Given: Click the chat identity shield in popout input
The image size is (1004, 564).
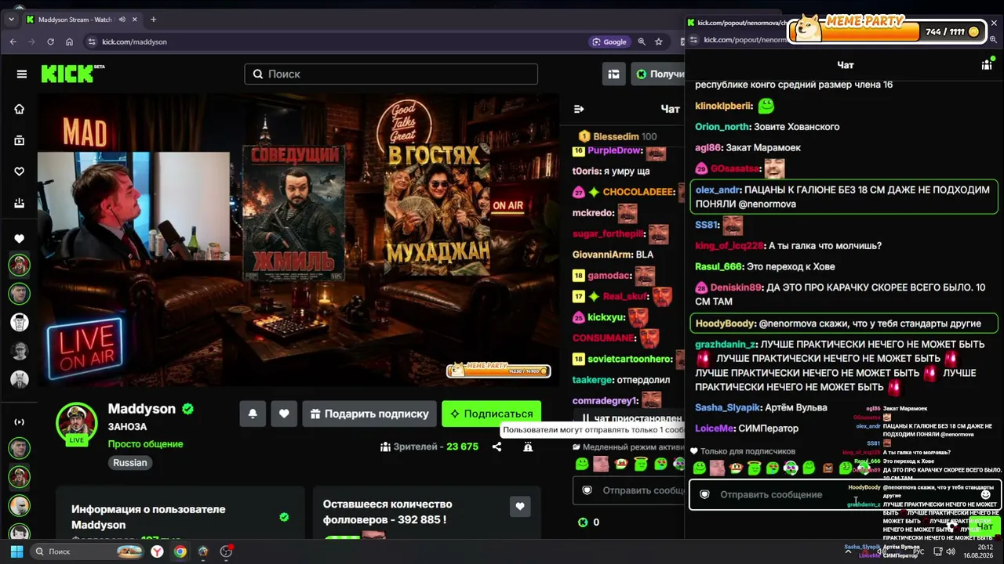Looking at the screenshot, I should [x=704, y=494].
